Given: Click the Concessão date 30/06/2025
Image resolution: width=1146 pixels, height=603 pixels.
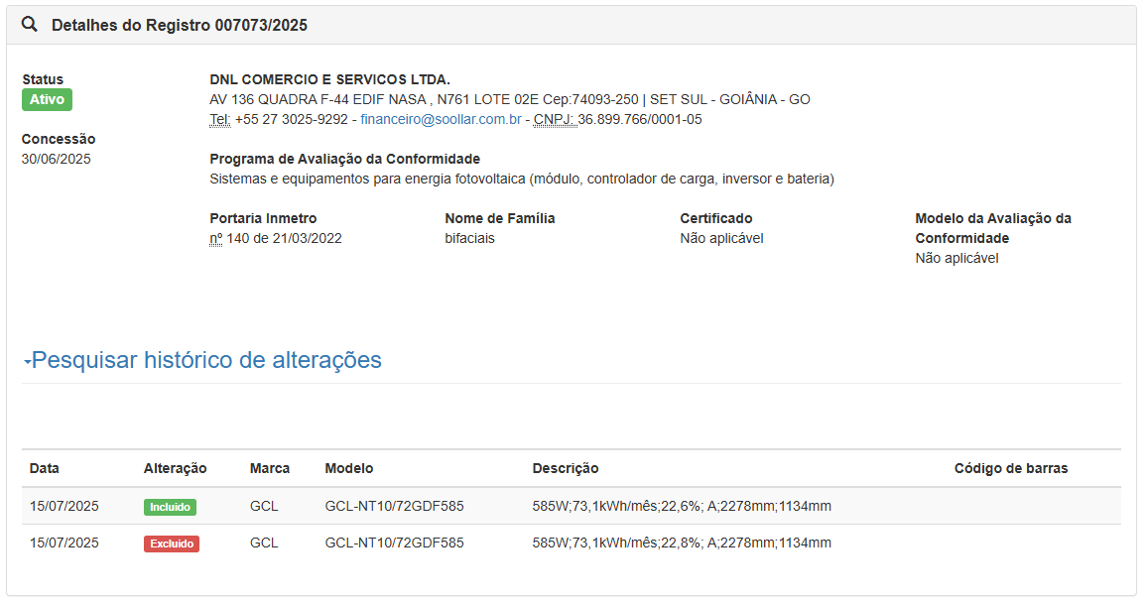Looking at the screenshot, I should pos(57,159).
